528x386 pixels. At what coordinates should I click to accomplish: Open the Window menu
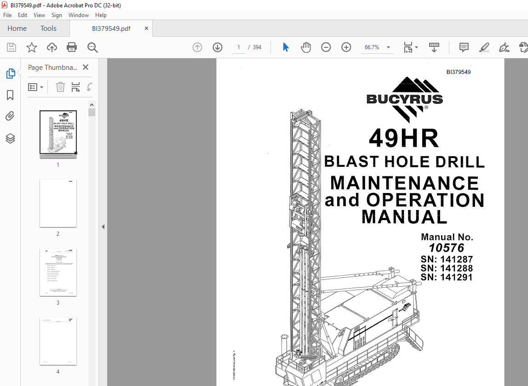pos(79,15)
